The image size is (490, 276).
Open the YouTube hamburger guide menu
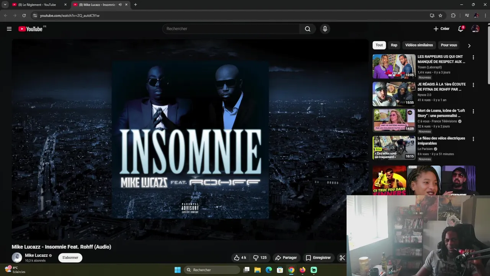[9, 29]
